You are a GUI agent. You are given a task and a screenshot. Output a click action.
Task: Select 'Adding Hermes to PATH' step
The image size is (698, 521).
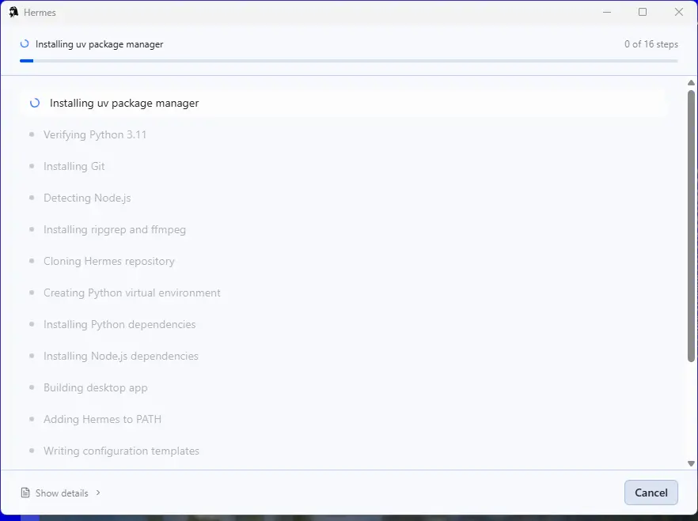pyautogui.click(x=102, y=419)
